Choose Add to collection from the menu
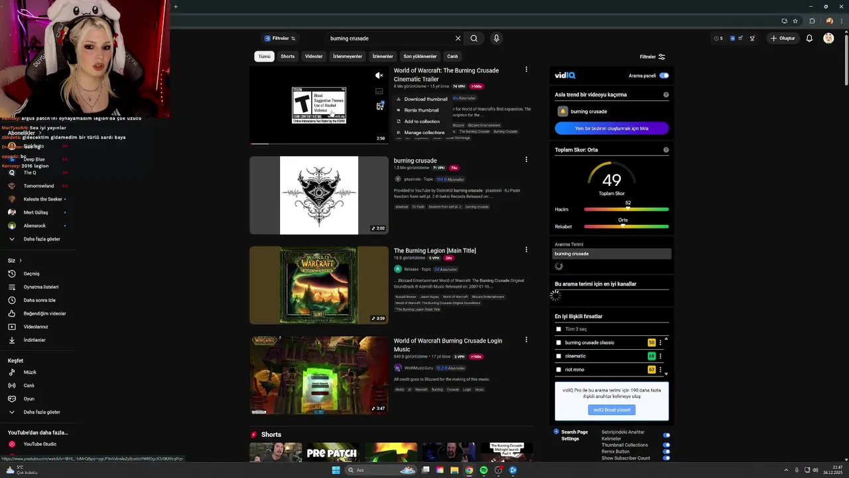This screenshot has height=478, width=849. [x=417, y=121]
